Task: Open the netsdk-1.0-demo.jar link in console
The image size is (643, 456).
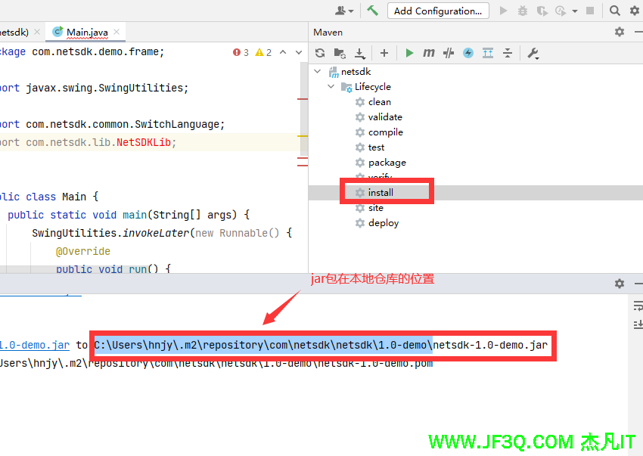Action: click(34, 345)
